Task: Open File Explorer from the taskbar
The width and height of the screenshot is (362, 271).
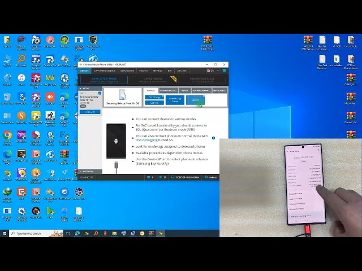Action: (114, 233)
